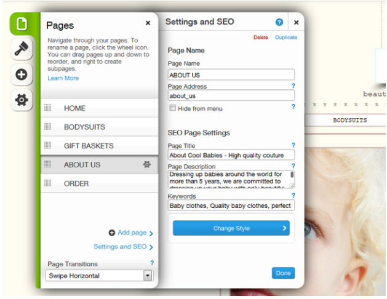Open the Add elements plus icon
The width and height of the screenshot is (387, 299).
(x=22, y=74)
